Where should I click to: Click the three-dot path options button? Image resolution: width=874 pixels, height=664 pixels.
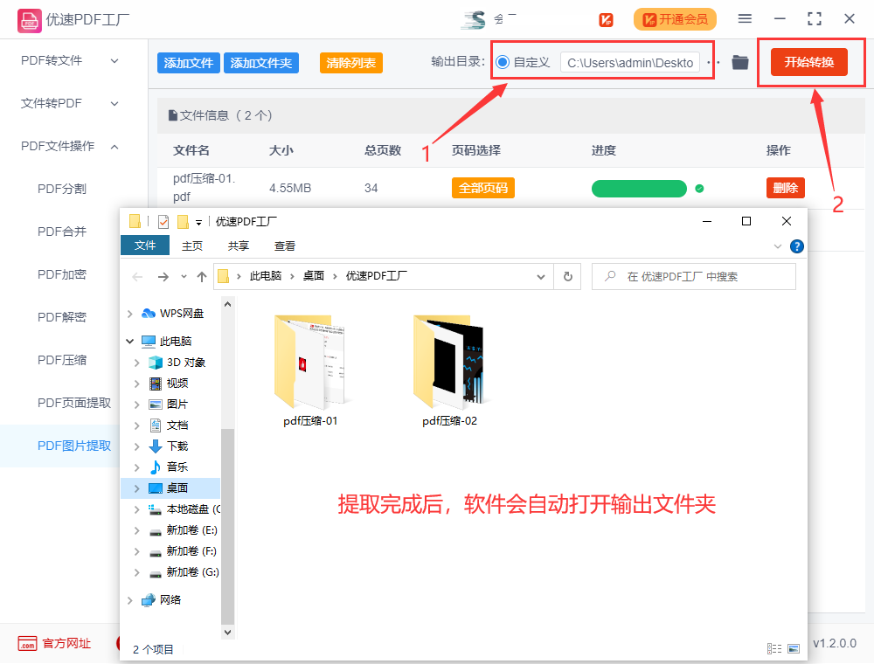point(713,62)
